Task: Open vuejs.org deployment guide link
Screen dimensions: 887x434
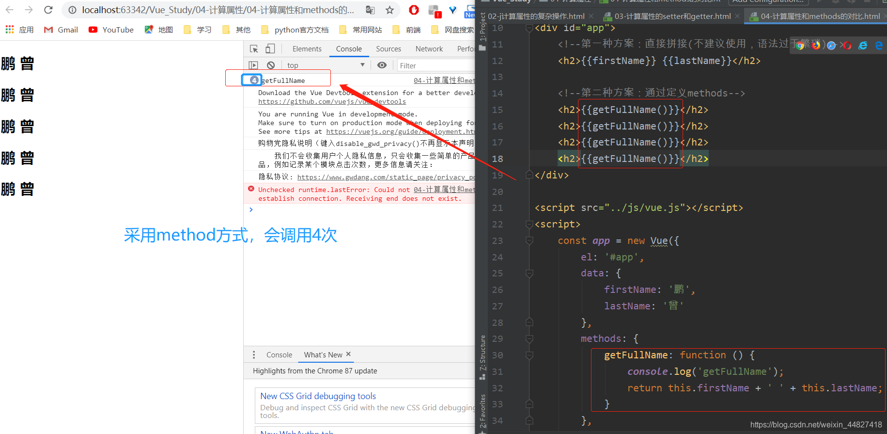Action: 400,132
